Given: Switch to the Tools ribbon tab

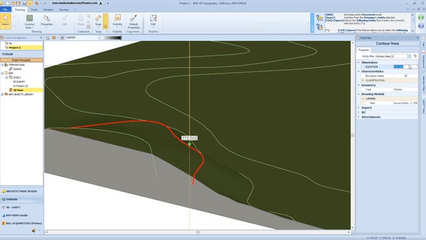Looking at the screenshot, I should coord(34,10).
